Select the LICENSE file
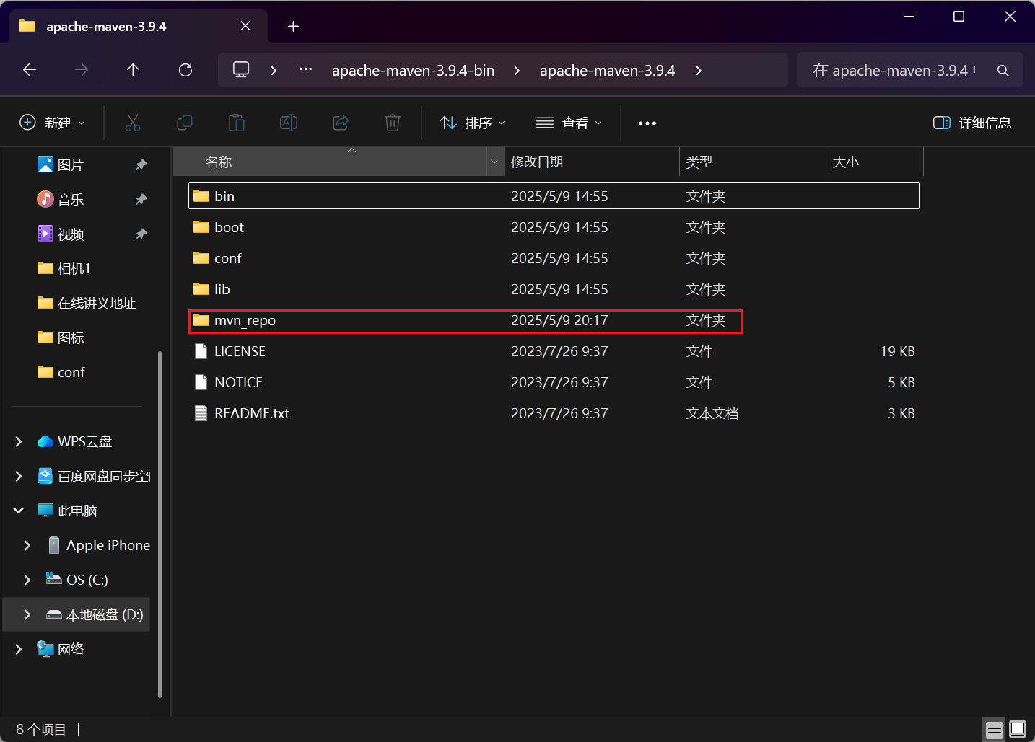Viewport: 1035px width, 742px height. coord(554,351)
